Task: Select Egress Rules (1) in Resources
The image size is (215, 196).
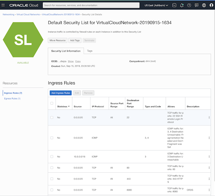Action: pos(12,98)
